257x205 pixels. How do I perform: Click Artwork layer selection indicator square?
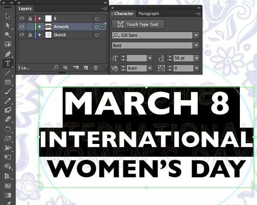(102, 27)
